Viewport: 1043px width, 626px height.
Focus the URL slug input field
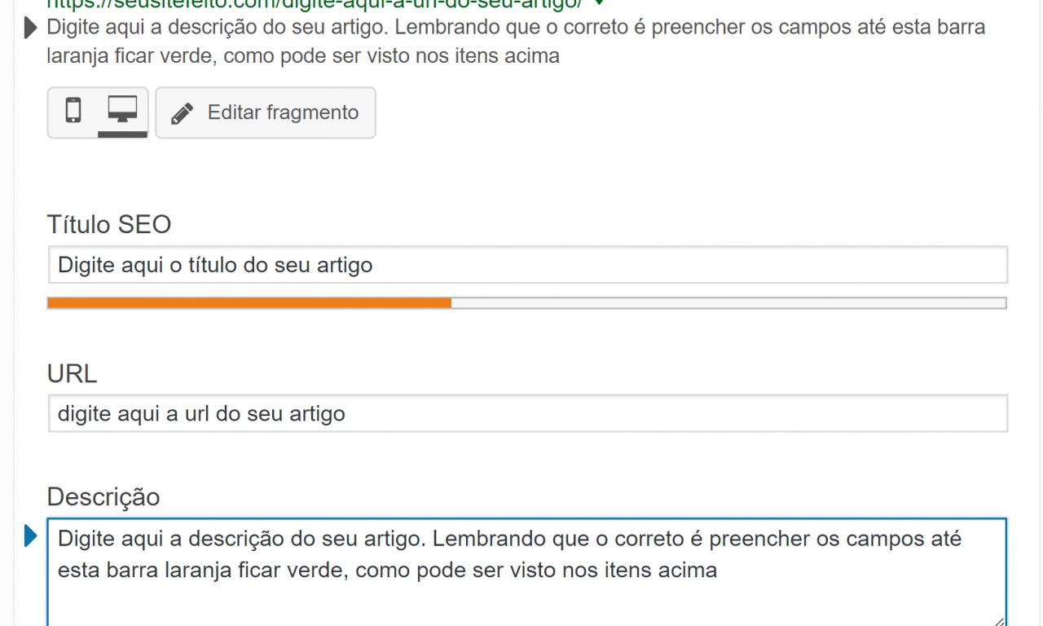tap(527, 413)
